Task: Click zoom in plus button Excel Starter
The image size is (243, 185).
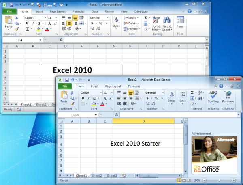Action: point(234,181)
